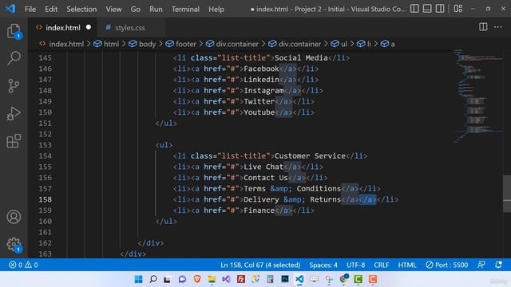Open Chat app from taskbar
This screenshot has height=287, width=511.
[182, 279]
